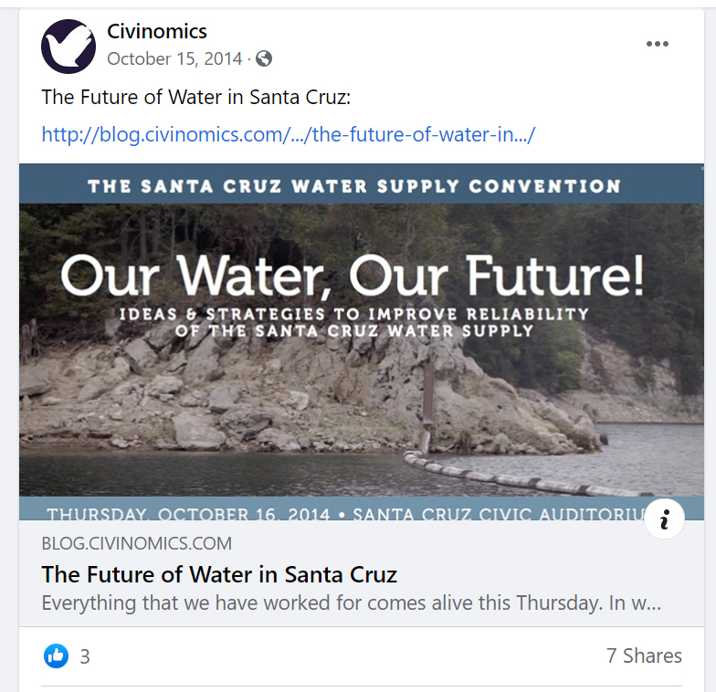The image size is (716, 692).
Task: Open the bold link preview headline
Action: click(x=219, y=575)
